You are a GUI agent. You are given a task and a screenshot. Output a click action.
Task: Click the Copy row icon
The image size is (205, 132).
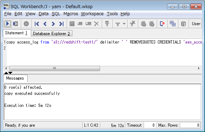(x=88, y=24)
